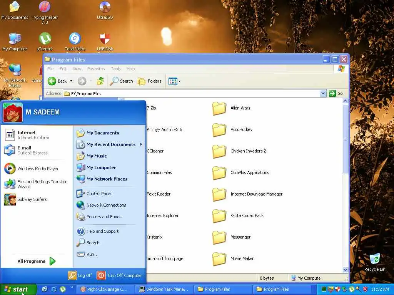Open the Help menu

pyautogui.click(x=130, y=68)
